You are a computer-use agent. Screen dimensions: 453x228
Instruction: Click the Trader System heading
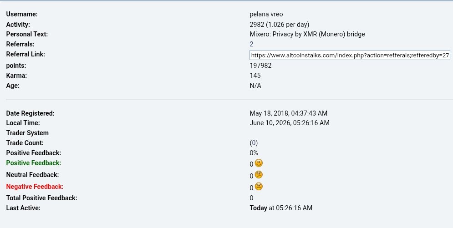click(x=27, y=133)
